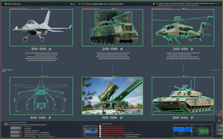
Task: Click the blue bar in the bottom-right mini panel
Action: (x=183, y=129)
